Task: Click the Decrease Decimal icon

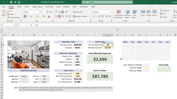Action: click(x=110, y=16)
